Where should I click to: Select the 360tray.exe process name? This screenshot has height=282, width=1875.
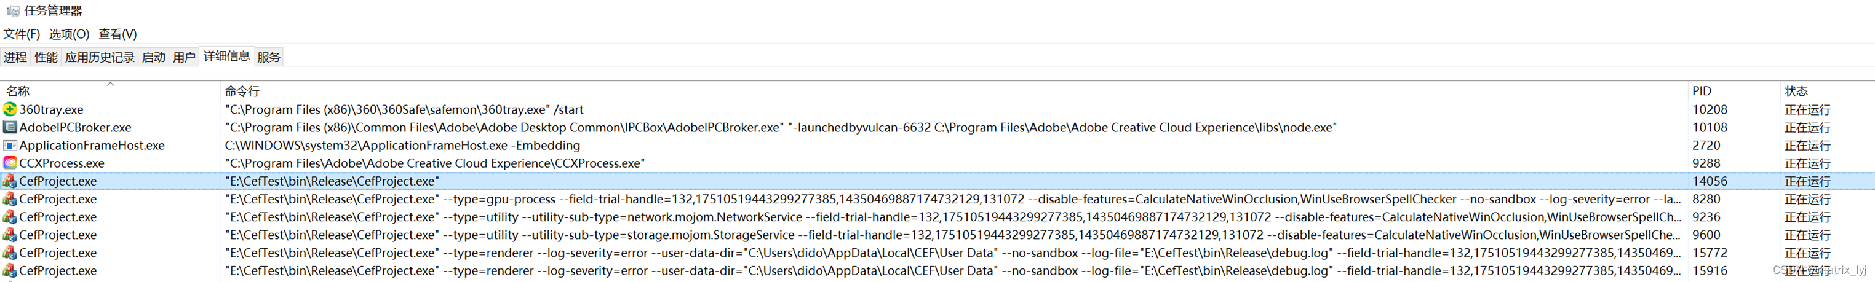(51, 110)
